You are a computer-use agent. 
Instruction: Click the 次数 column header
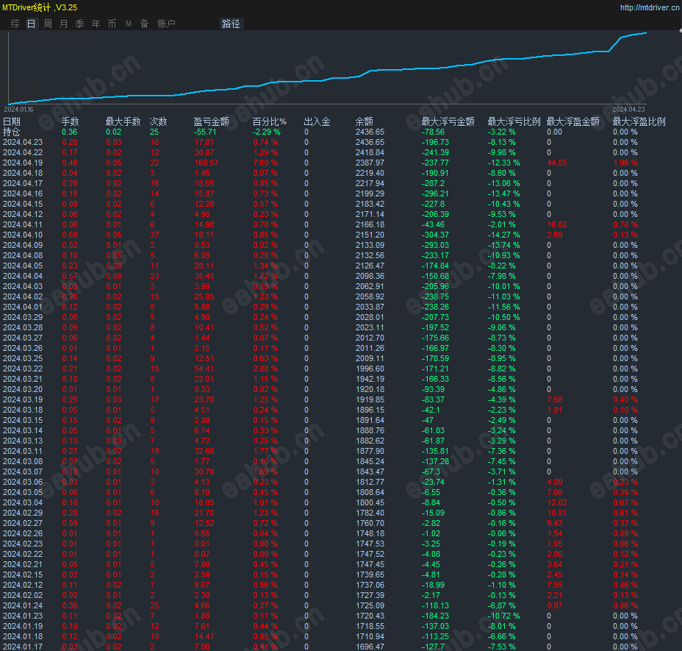point(158,121)
